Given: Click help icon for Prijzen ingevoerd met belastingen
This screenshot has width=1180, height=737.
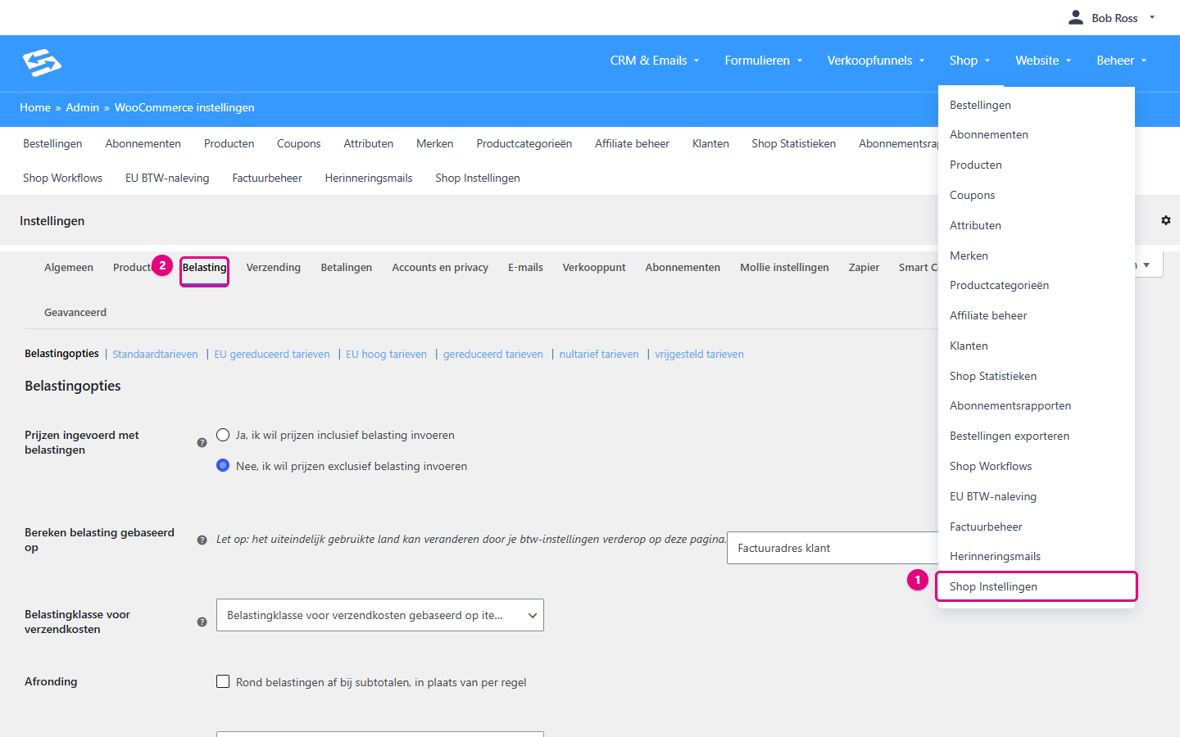Looking at the screenshot, I should 202,443.
